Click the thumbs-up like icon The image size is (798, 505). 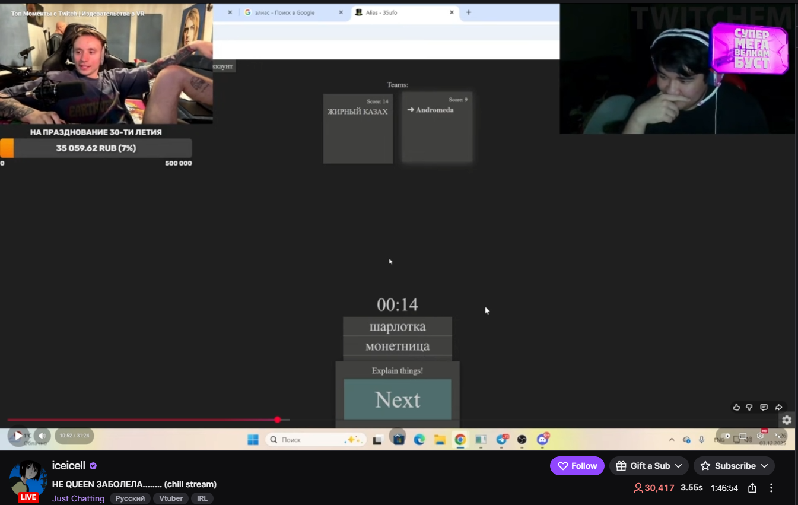pos(736,407)
